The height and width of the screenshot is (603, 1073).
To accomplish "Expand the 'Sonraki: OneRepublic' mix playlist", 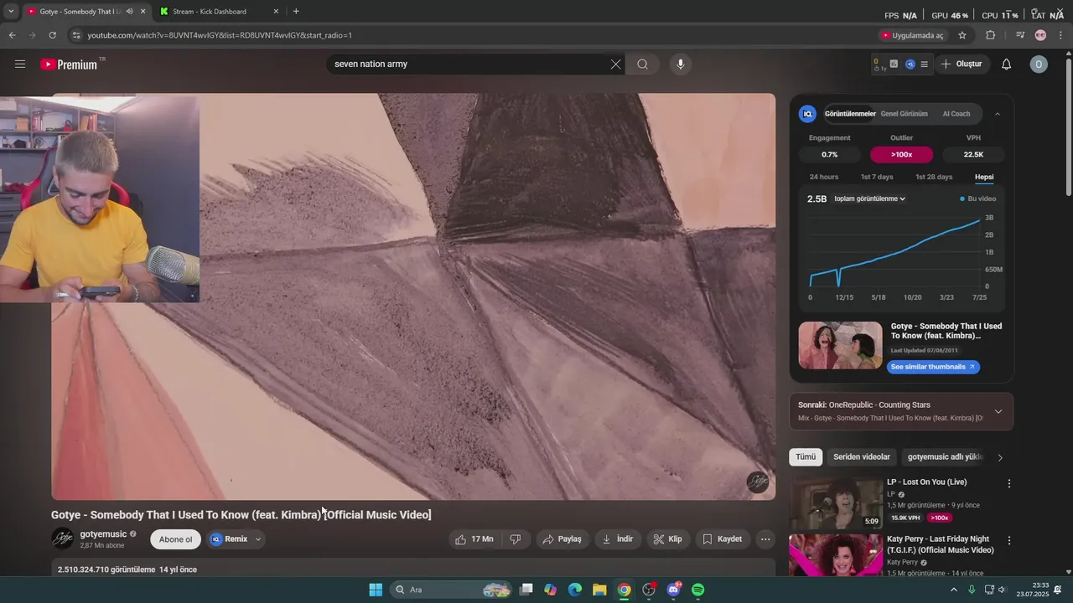I will point(998,411).
